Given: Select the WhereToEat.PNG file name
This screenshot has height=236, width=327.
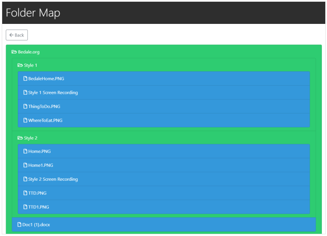Looking at the screenshot, I should point(45,120).
